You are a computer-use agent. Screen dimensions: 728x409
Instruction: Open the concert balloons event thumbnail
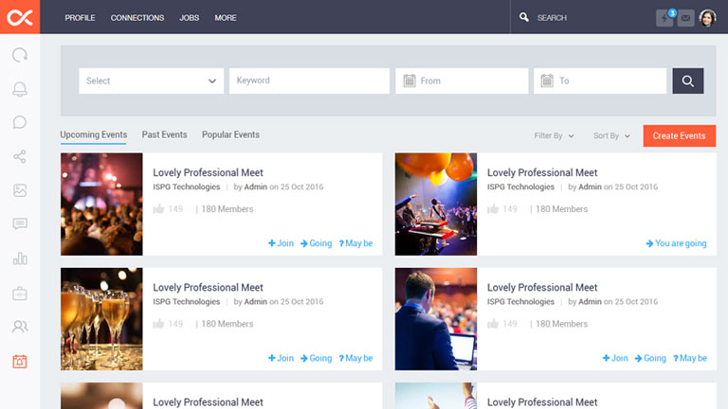[436, 204]
